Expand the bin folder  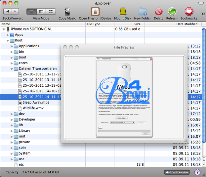coord(12,52)
